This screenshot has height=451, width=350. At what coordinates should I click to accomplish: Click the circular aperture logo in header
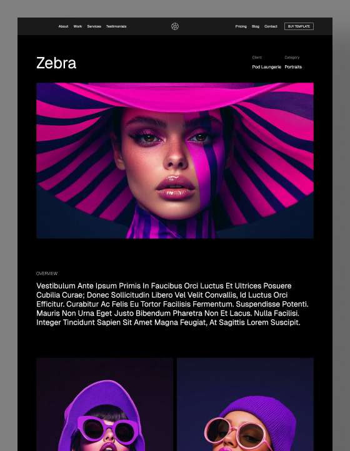(175, 26)
